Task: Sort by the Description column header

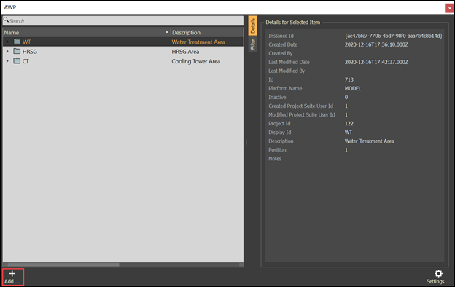Action: (x=207, y=32)
